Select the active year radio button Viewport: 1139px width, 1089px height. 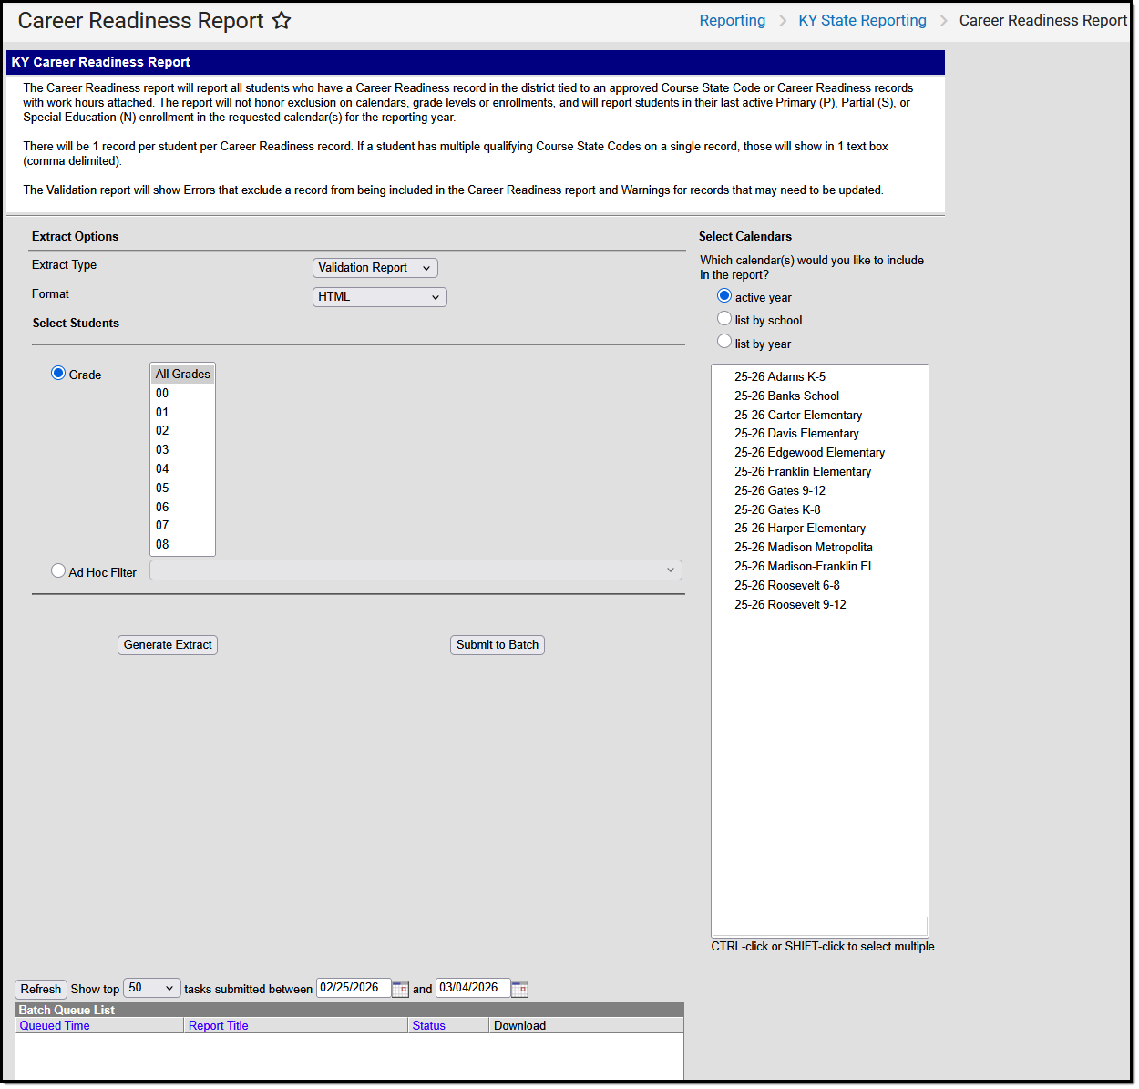pos(723,295)
